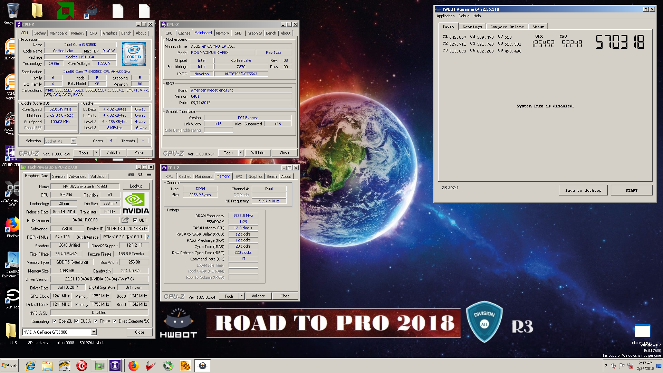Image resolution: width=663 pixels, height=373 pixels.
Task: Click the Core Speed value 6201.49 MHz
Action: click(60, 109)
